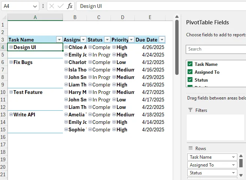
Task: Collapse the Sophie assignee row
Action: pos(66,129)
